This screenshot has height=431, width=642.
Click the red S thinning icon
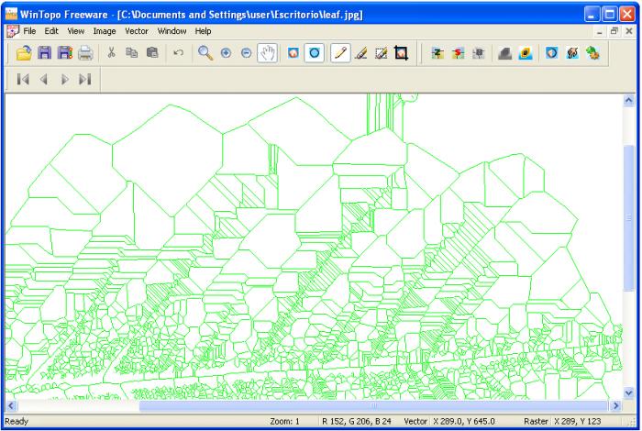458,53
